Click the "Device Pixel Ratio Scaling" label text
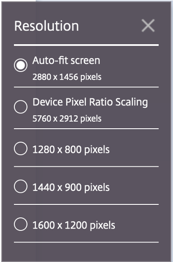 pyautogui.click(x=90, y=102)
